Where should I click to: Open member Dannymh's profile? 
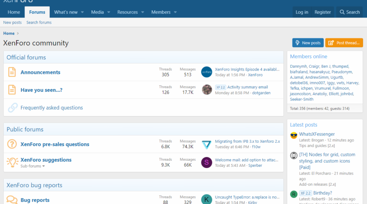point(298,66)
